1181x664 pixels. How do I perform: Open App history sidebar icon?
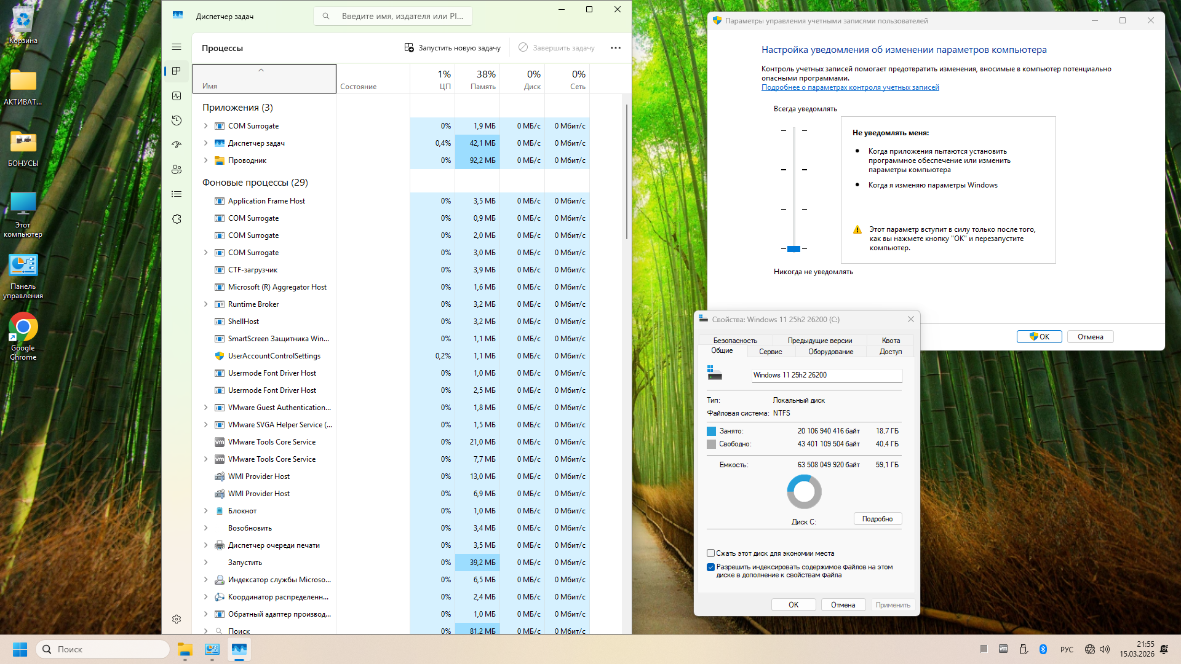(177, 121)
